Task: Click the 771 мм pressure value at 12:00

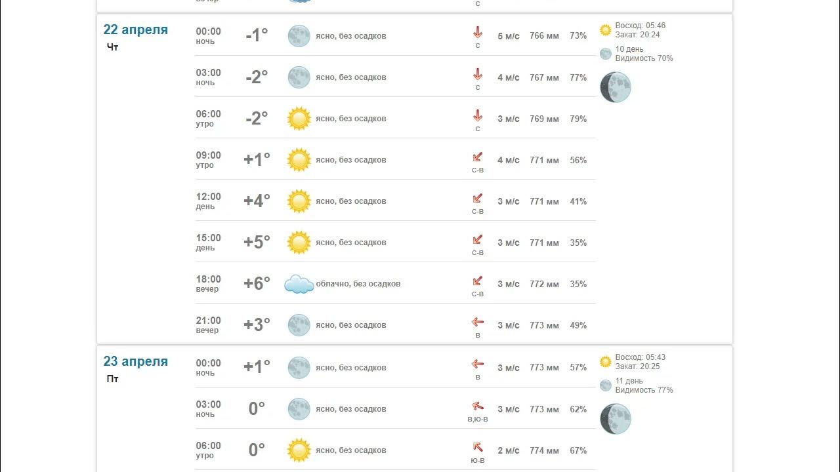Action: click(x=545, y=201)
